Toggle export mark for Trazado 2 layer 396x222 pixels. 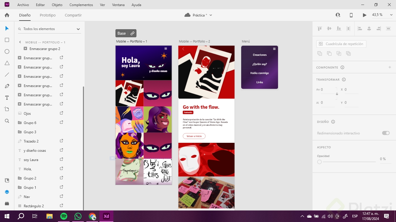coord(61,141)
